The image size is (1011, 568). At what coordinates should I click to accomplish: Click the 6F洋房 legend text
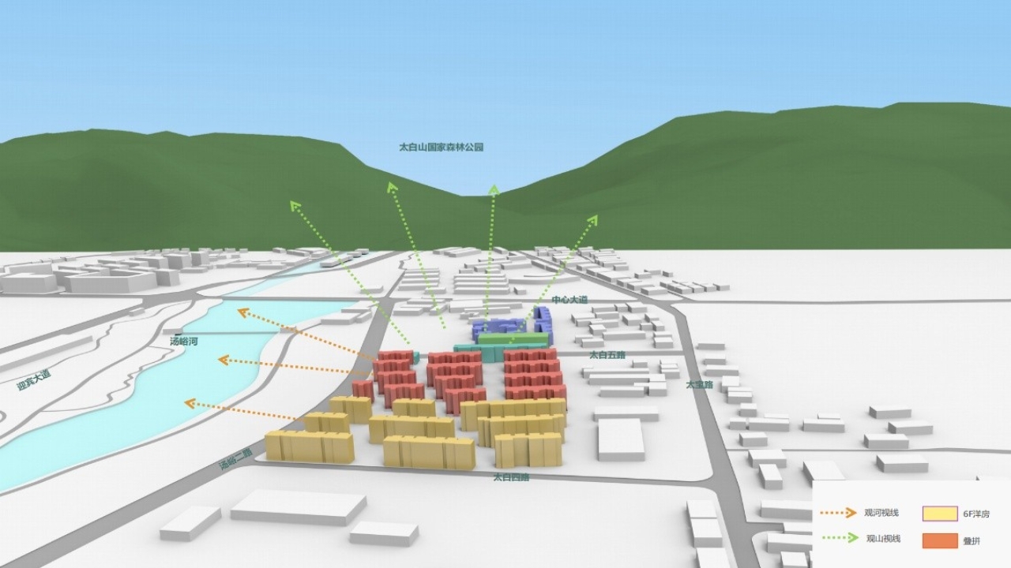click(x=975, y=514)
